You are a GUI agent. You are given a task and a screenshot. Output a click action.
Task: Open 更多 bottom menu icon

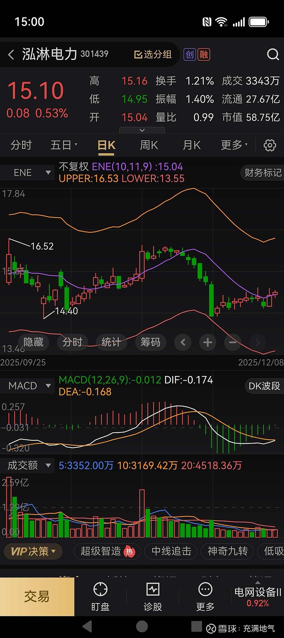[205, 597]
